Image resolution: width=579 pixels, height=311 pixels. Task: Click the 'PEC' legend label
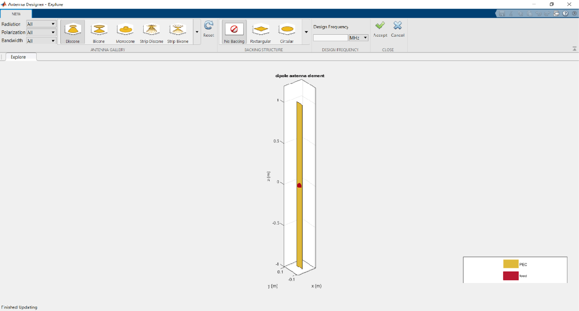pyautogui.click(x=523, y=264)
